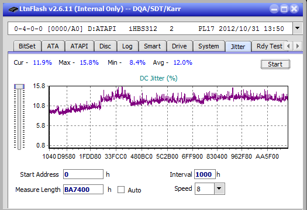Image resolution: width=307 pixels, height=210 pixels.
Task: Open the Log tab
Action: tap(127, 46)
